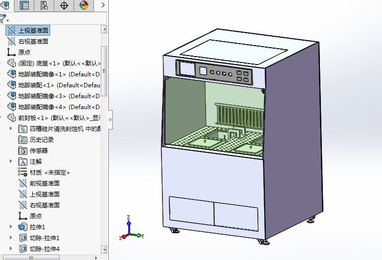Click the 地脚装配镜像<1> assembly icon
382x260 pixels.
pyautogui.click(x=11, y=74)
